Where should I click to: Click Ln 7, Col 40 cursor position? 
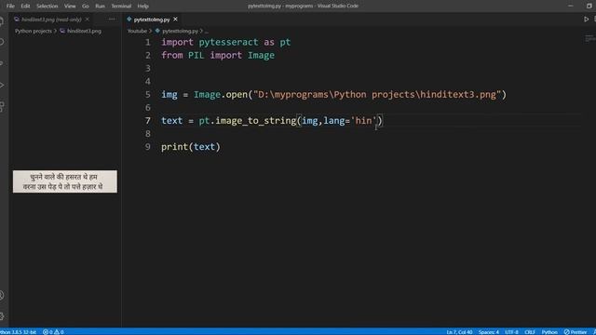[x=459, y=332]
